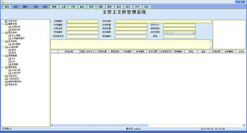Click the 关于 (About) toolbar button
The height and width of the screenshot is (133, 247).
(x=137, y=7)
